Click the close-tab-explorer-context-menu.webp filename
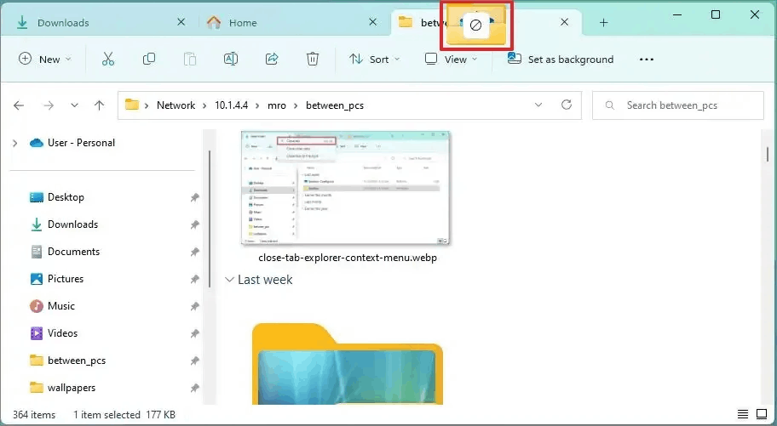The image size is (777, 426). tap(348, 258)
